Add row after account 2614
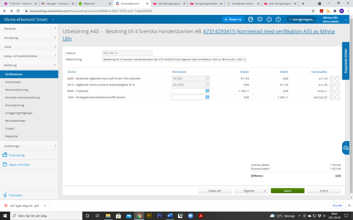This screenshot has height=220, width=353. 332,85
